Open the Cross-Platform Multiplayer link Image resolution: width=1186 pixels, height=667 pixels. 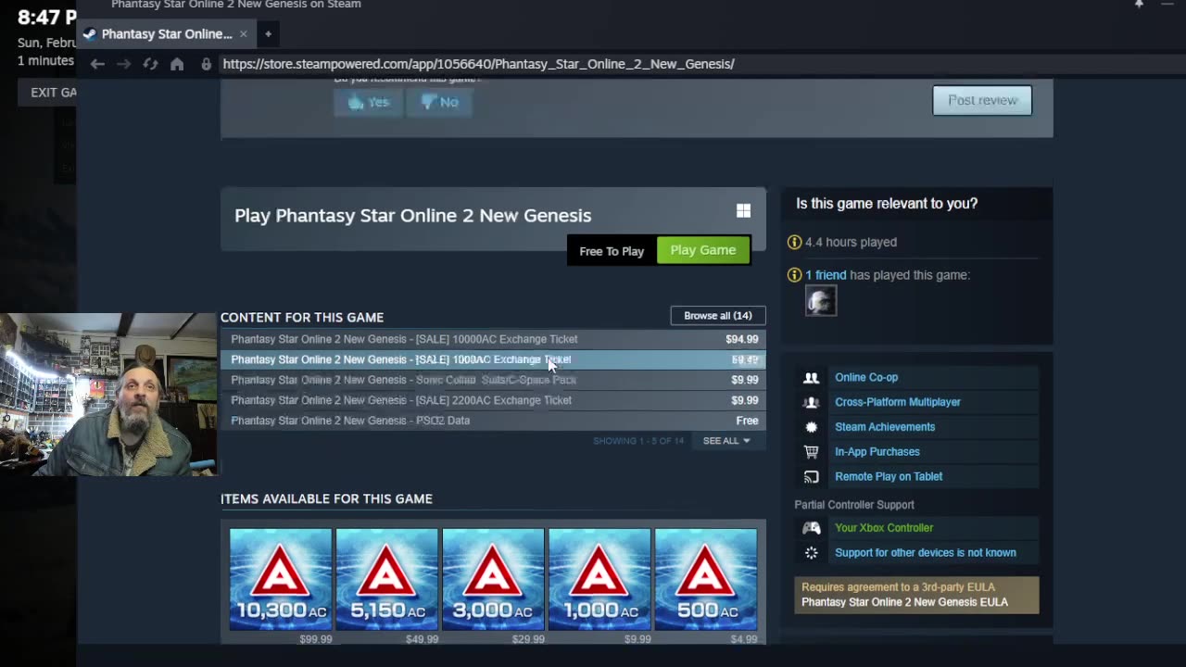[x=898, y=402]
